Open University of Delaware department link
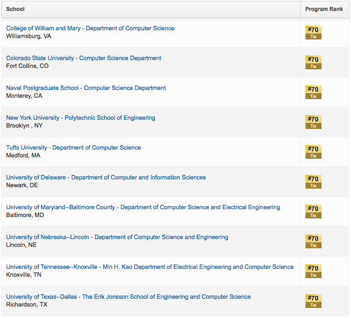The height and width of the screenshot is (318, 351). click(x=106, y=178)
